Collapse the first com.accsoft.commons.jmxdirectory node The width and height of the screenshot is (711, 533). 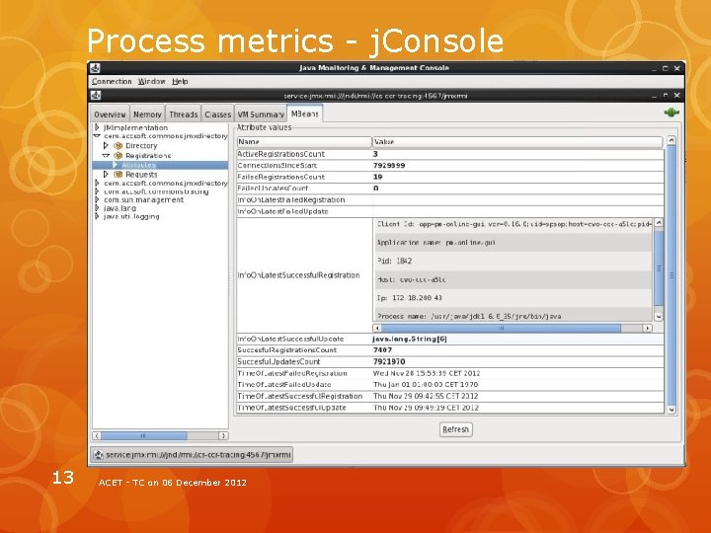tap(97, 135)
